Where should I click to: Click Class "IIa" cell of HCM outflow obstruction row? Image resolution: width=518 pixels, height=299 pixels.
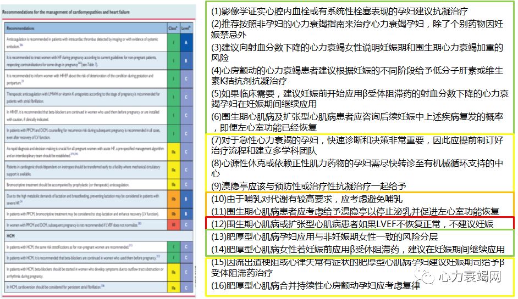[173, 272]
